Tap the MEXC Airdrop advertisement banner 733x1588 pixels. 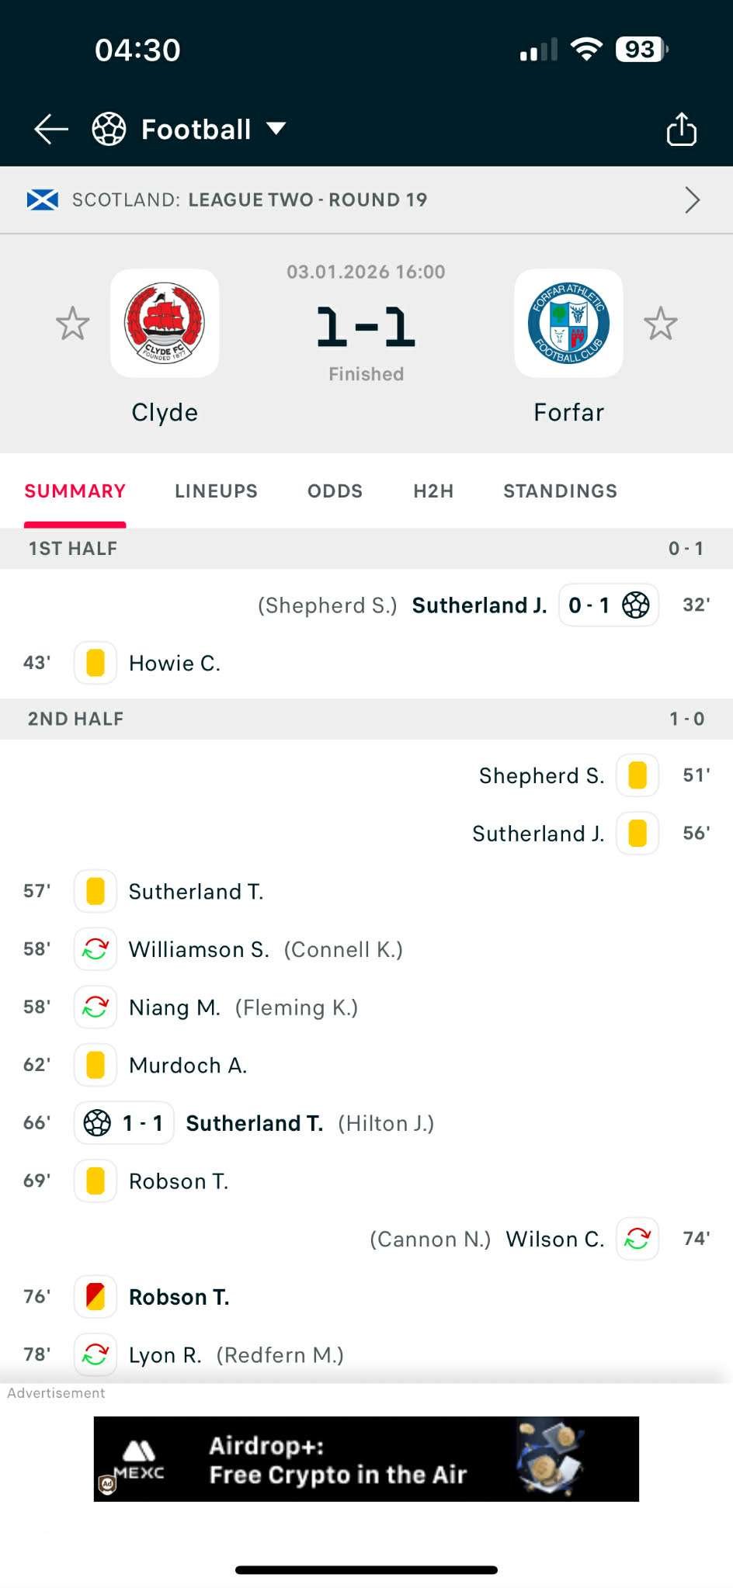[365, 1458]
